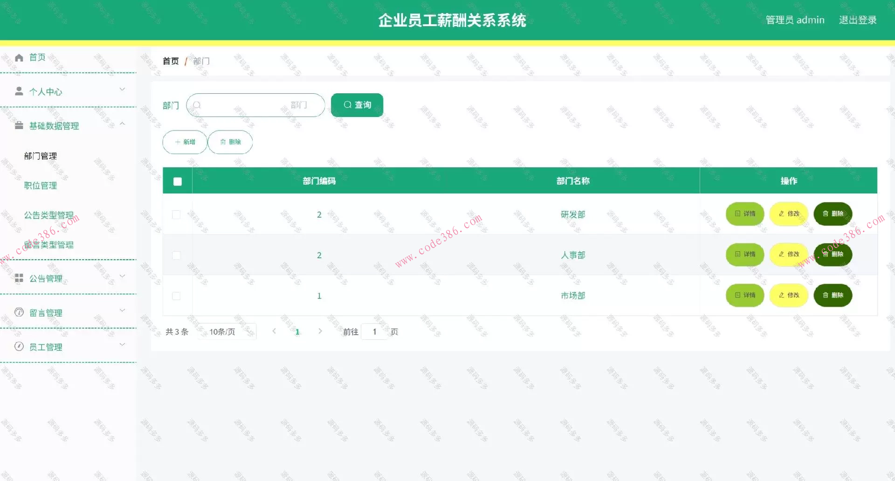Click the 查询 search button
This screenshot has width=895, height=481.
[357, 105]
